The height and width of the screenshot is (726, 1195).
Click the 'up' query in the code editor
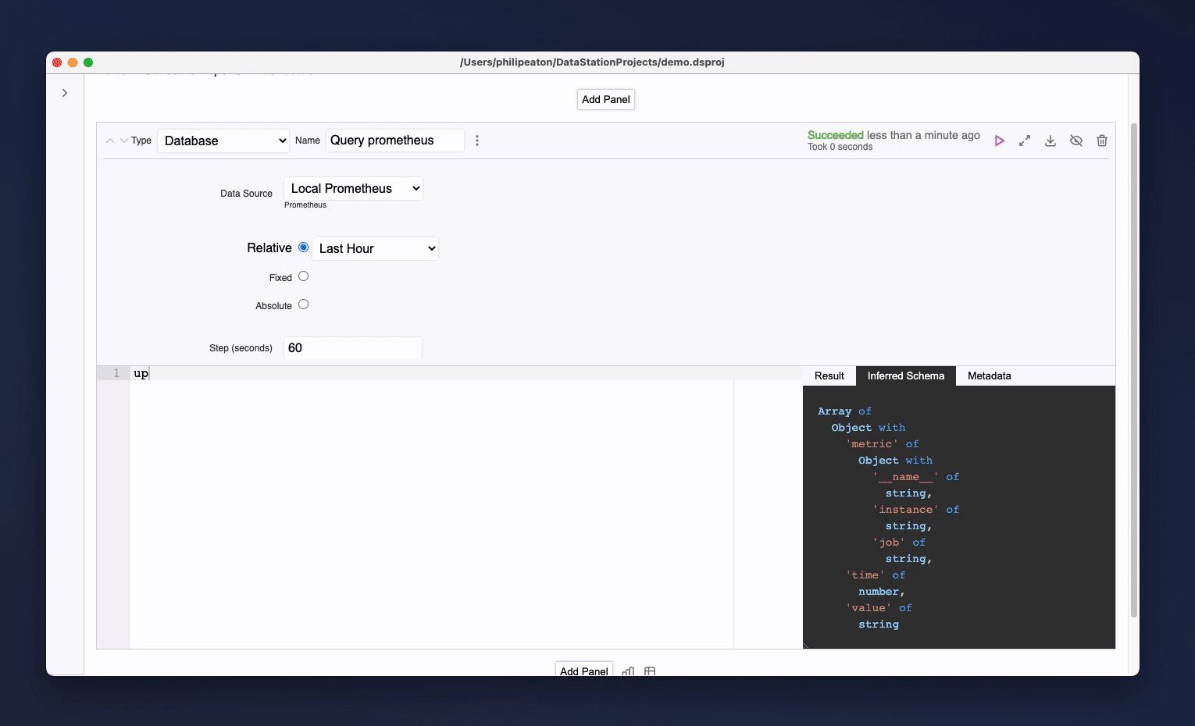(x=141, y=373)
